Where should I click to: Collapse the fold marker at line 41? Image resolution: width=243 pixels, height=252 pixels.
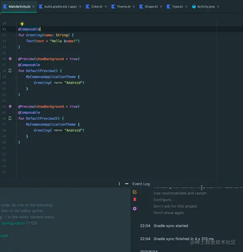coord(16,89)
